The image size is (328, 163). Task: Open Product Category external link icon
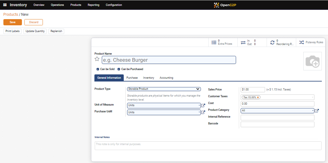coord(317,111)
